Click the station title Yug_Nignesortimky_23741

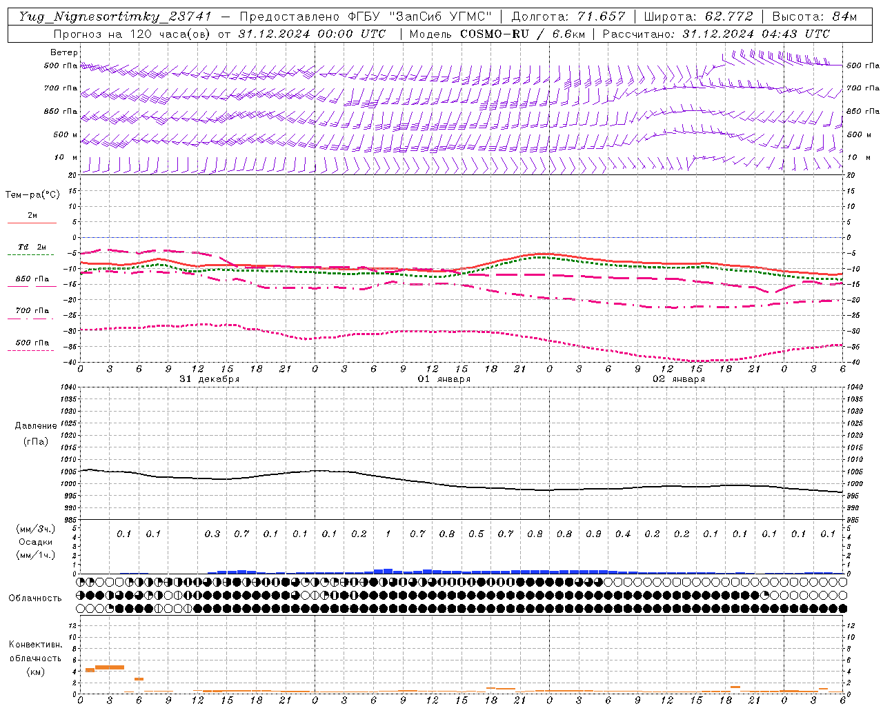coord(114,17)
